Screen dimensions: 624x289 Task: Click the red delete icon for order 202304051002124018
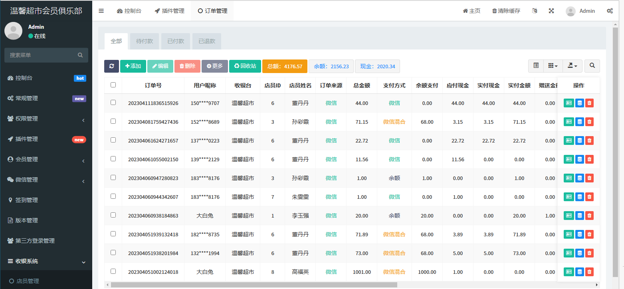589,271
